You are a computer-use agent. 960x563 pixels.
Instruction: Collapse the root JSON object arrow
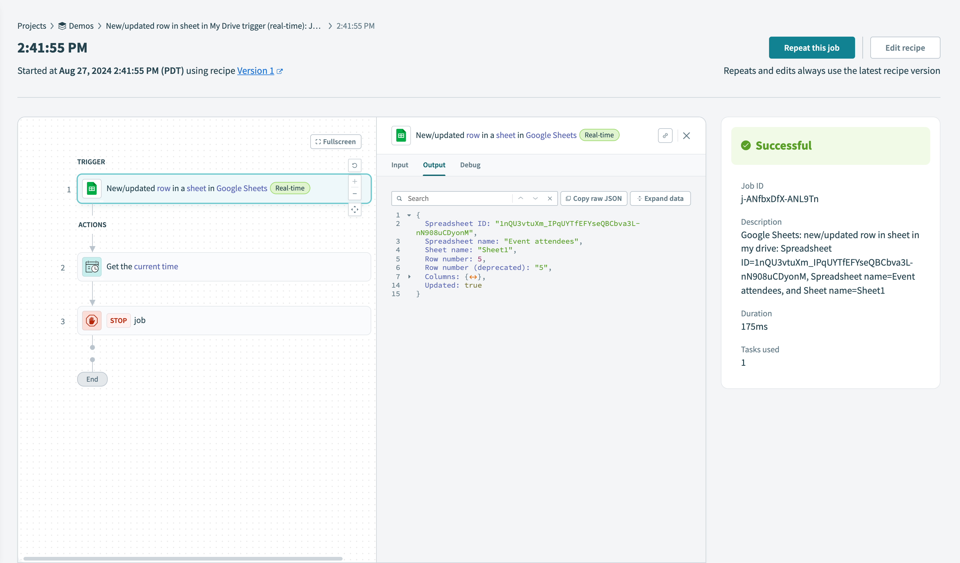pyautogui.click(x=409, y=215)
